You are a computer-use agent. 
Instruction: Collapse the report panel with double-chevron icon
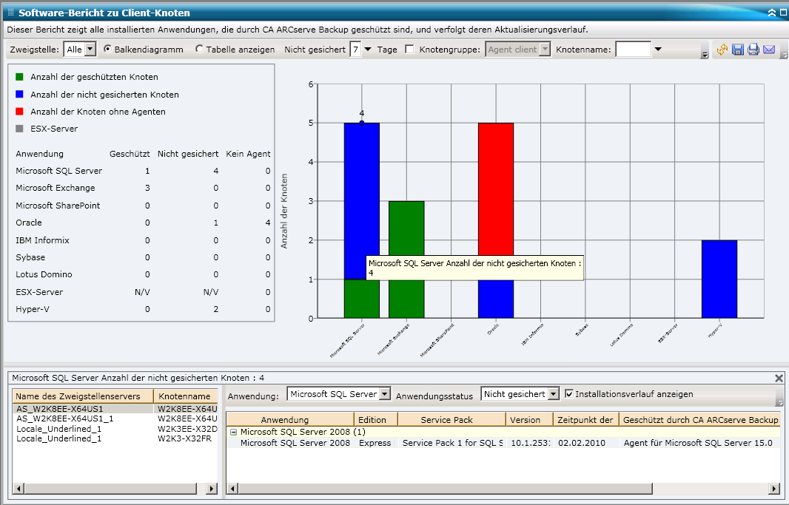(x=772, y=13)
